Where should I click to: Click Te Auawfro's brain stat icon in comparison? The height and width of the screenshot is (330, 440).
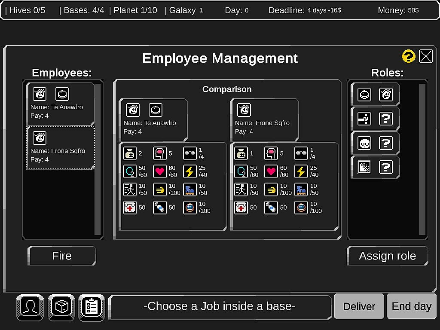pos(160,153)
